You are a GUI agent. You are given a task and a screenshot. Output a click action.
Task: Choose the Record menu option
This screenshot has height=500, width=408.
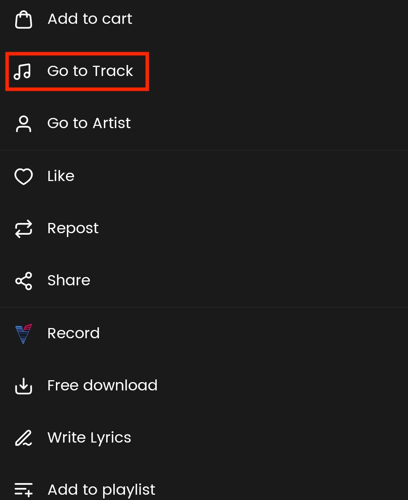[74, 333]
